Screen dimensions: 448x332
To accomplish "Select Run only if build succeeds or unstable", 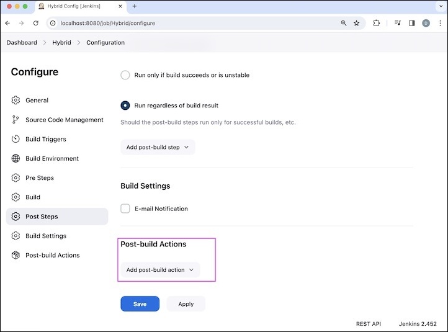I will (125, 75).
